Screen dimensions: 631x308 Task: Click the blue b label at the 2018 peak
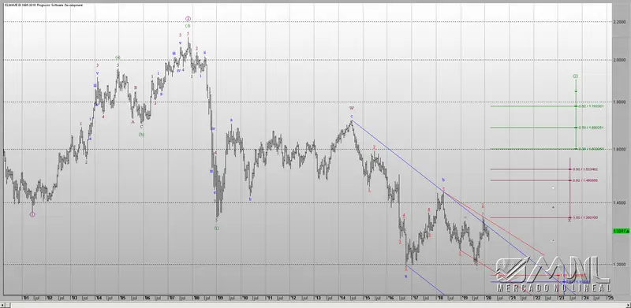tap(443, 180)
